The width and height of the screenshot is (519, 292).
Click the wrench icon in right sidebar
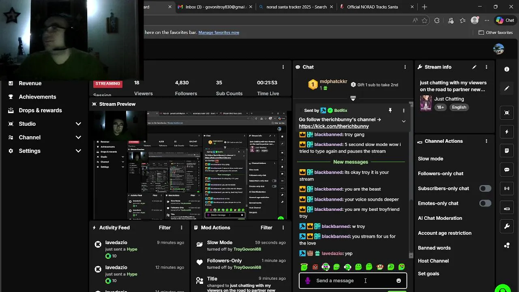[x=507, y=226]
